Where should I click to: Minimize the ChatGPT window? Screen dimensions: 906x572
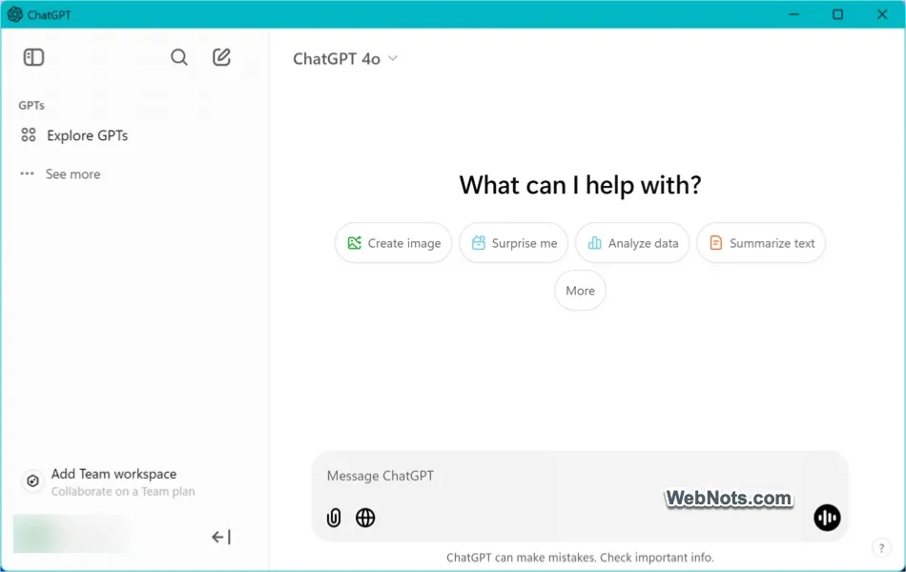tap(794, 14)
